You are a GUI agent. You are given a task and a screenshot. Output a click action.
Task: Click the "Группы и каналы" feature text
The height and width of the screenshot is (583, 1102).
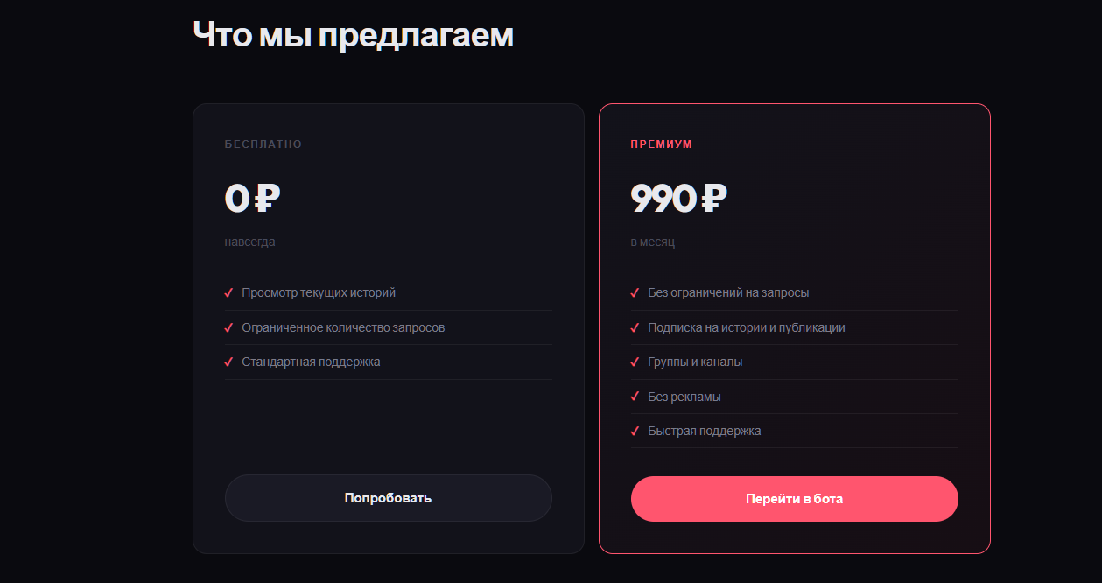pos(695,362)
